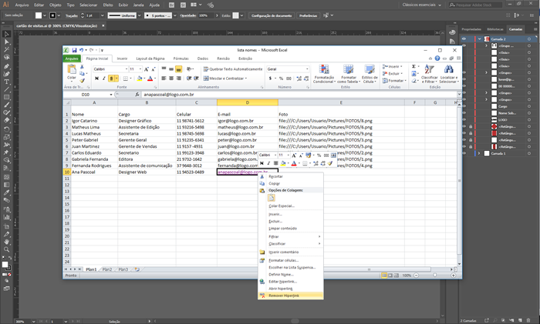This screenshot has width=540, height=324.
Task: Unlock the first locked Retângulo layer item
Action: (x=471, y=126)
